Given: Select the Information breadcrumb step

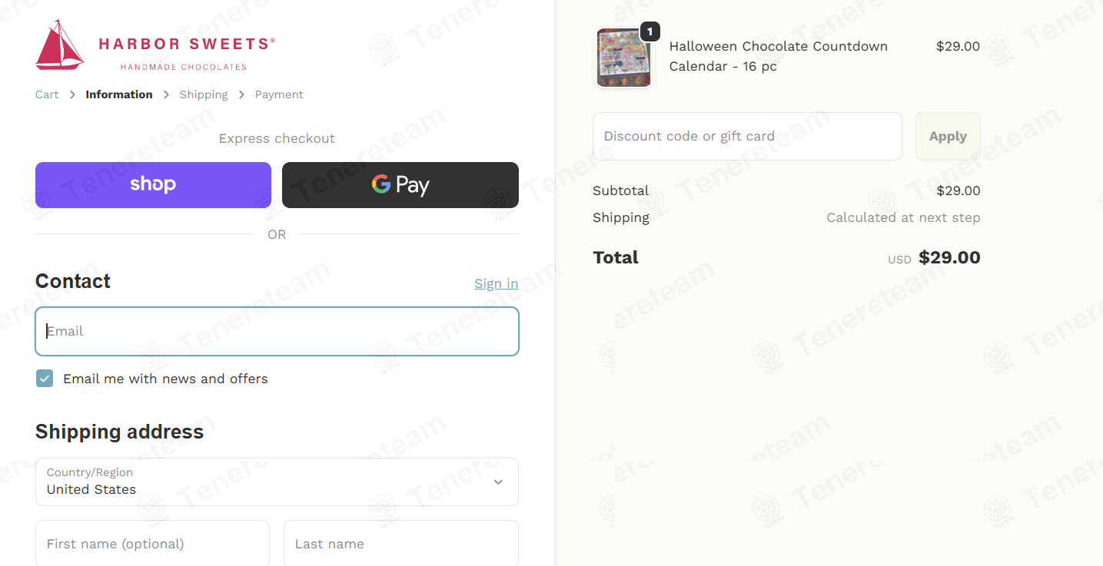Looking at the screenshot, I should click(119, 94).
